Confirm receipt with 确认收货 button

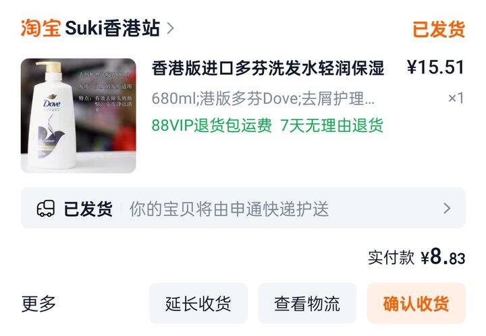416,303
